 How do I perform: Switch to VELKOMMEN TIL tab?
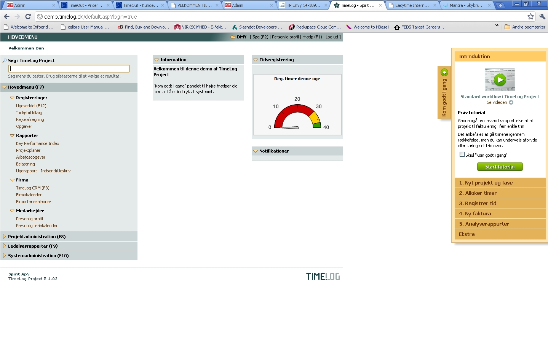pyautogui.click(x=194, y=5)
